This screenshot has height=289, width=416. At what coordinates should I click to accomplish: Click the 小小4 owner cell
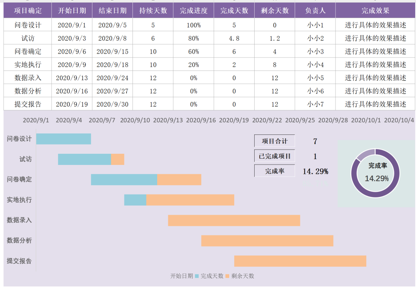tap(315, 64)
